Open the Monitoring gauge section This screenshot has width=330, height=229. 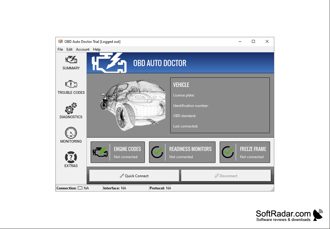pyautogui.click(x=71, y=135)
